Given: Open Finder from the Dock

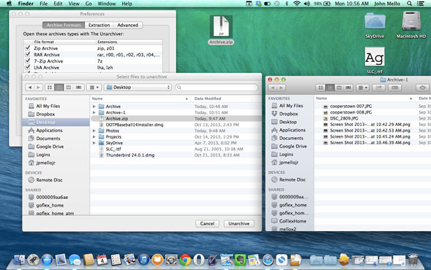Looking at the screenshot, I should pos(19,260).
